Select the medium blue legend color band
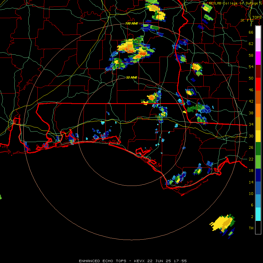Screen dimensions: 263x263 [x=258, y=188]
